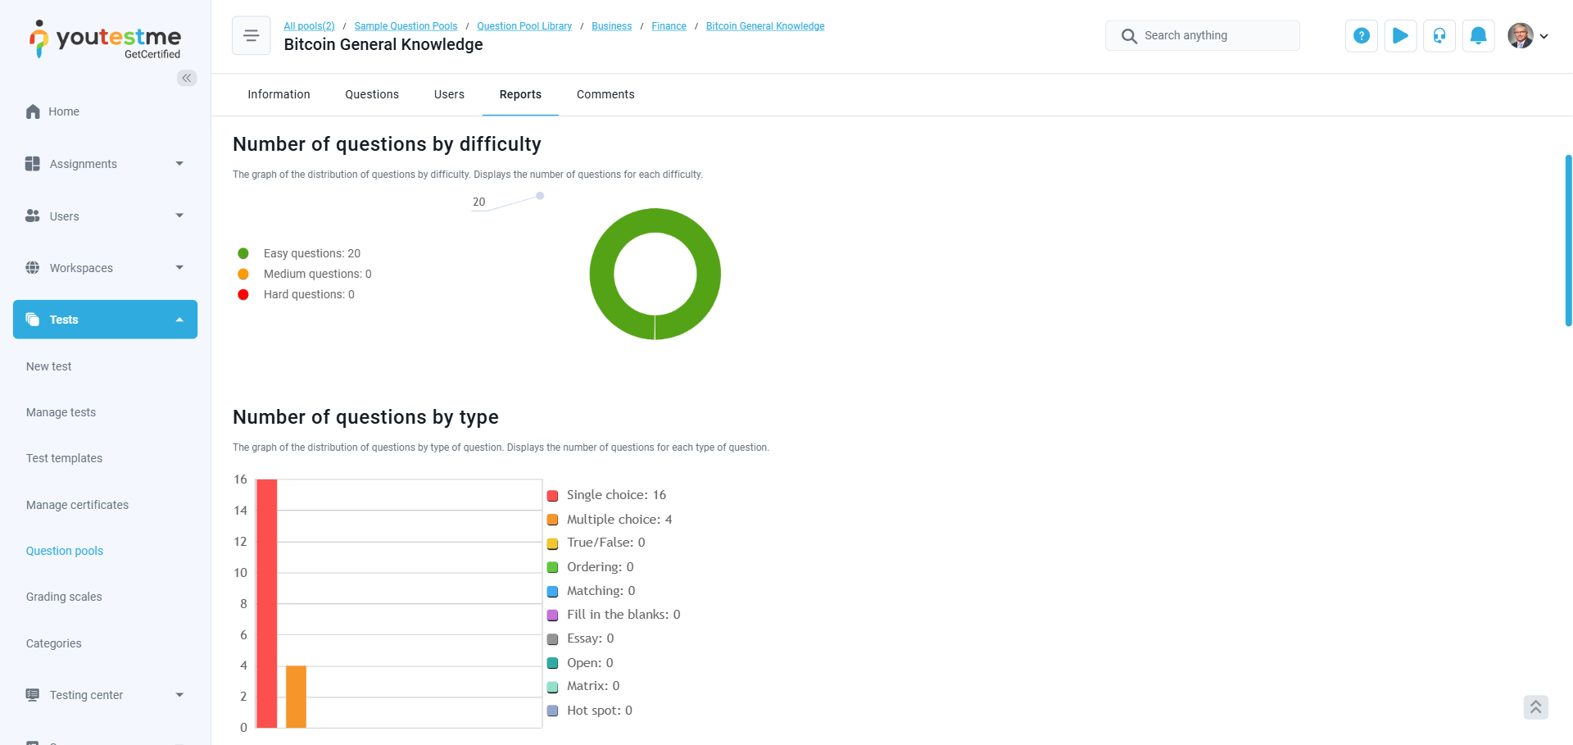Click the play video tutorial icon
This screenshot has width=1573, height=745.
(1401, 36)
